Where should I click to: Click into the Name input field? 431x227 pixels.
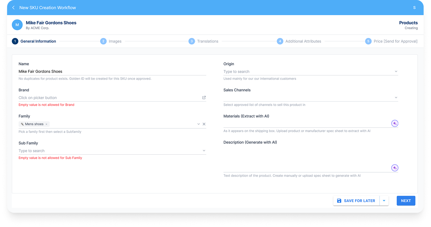pos(112,72)
